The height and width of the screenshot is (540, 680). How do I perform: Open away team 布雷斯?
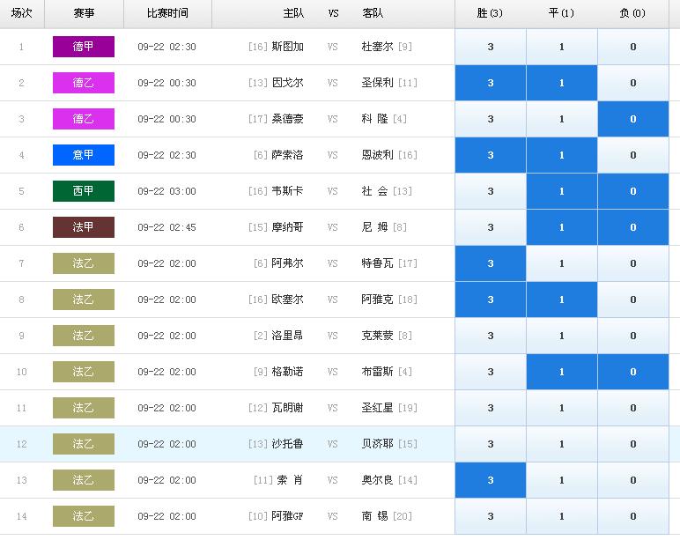(377, 372)
